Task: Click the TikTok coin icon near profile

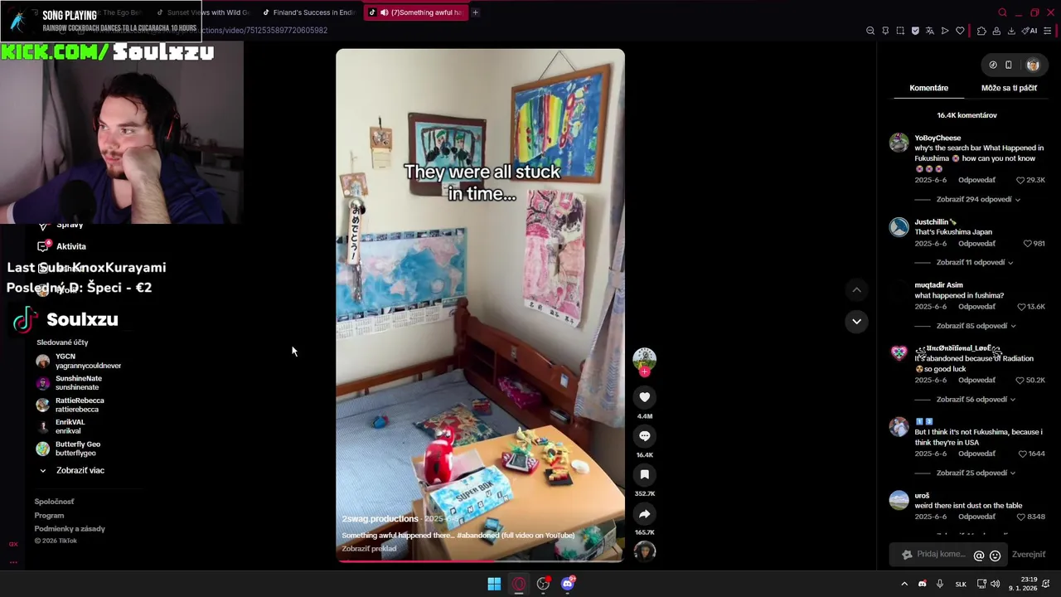Action: [993, 65]
